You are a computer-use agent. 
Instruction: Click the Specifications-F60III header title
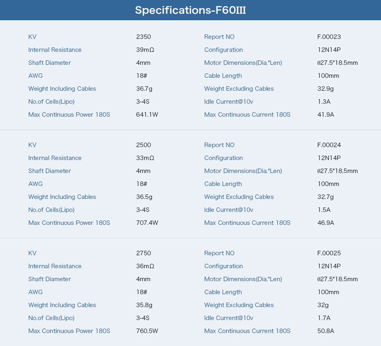190,11
